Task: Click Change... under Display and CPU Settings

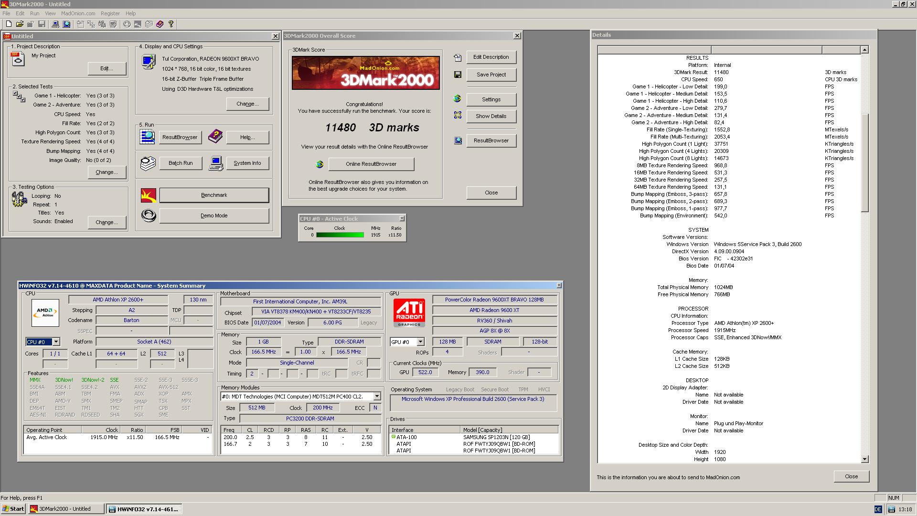Action: pos(247,104)
